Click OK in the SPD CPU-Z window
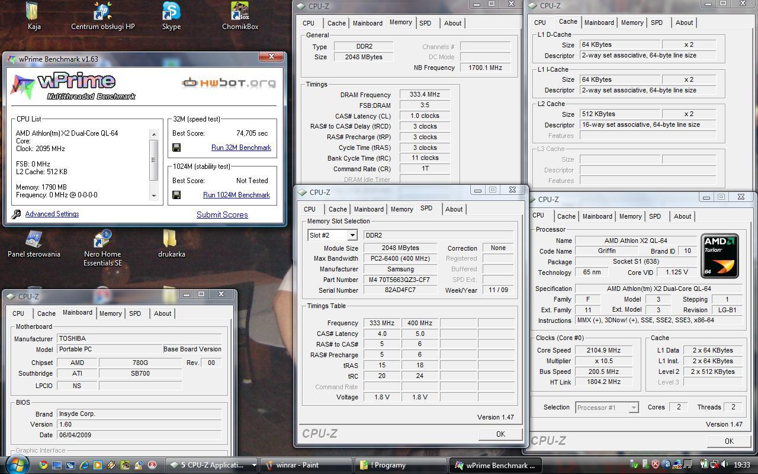 point(500,434)
